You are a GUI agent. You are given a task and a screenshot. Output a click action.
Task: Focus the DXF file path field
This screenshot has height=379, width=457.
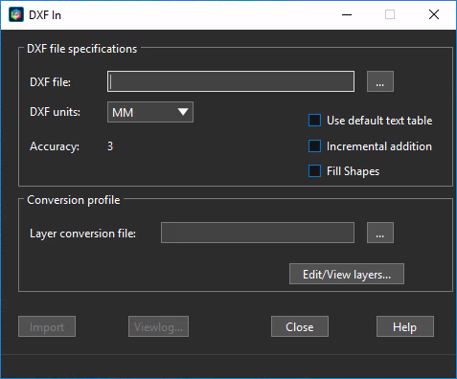tap(231, 81)
